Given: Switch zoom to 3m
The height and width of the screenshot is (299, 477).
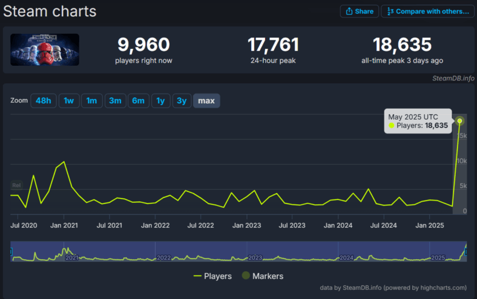Looking at the screenshot, I should point(115,101).
